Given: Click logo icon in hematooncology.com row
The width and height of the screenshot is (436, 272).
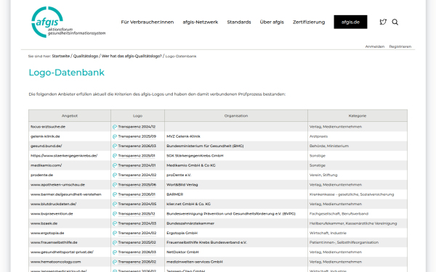Looking at the screenshot, I should point(115,262).
